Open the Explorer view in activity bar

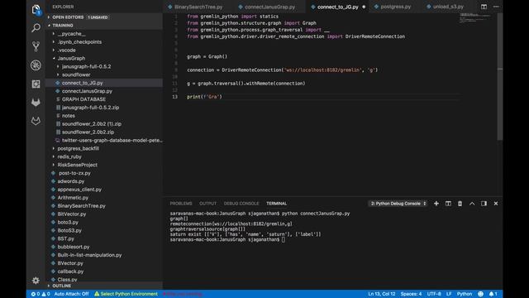tap(36, 10)
